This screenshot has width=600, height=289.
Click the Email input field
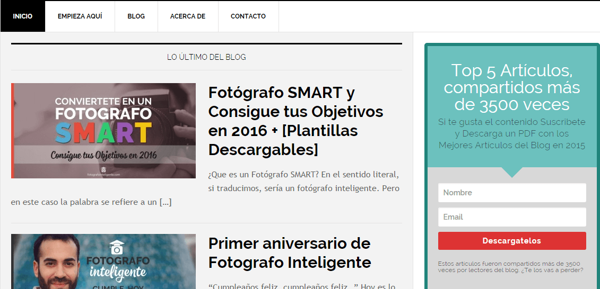[512, 217]
